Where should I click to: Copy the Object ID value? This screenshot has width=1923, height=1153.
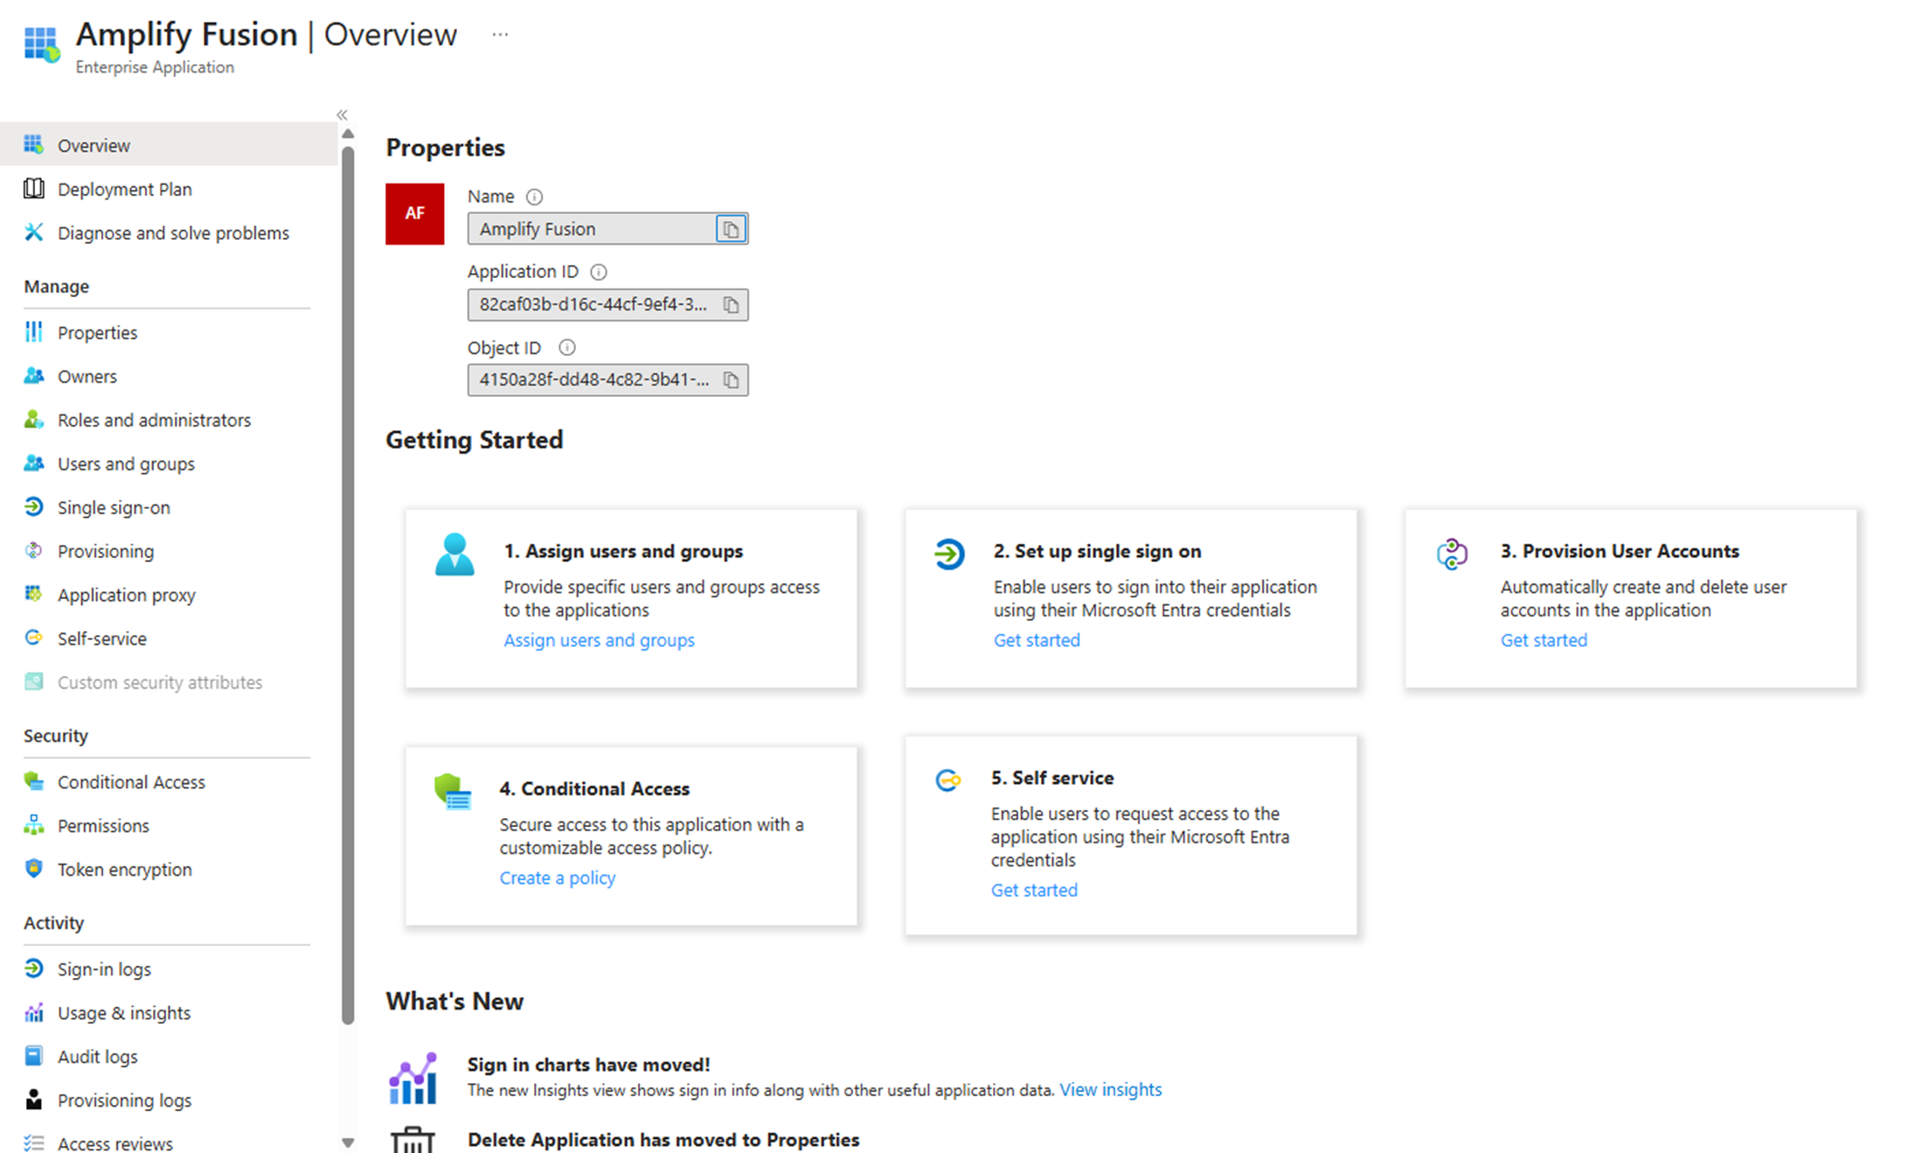pos(731,380)
